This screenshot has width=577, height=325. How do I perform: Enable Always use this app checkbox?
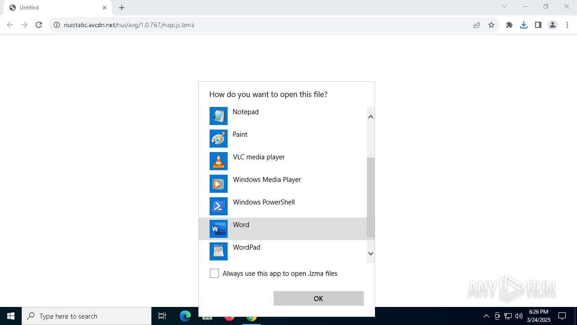click(215, 274)
